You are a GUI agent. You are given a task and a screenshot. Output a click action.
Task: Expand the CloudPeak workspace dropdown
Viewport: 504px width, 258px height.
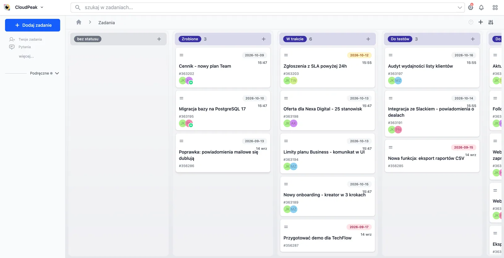pyautogui.click(x=42, y=7)
